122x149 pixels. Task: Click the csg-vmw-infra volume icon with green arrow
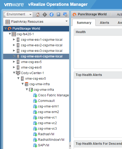[x=31, y=90]
